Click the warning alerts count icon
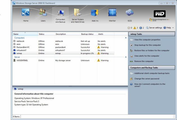This screenshot has width=177, height=120. (x=135, y=28)
